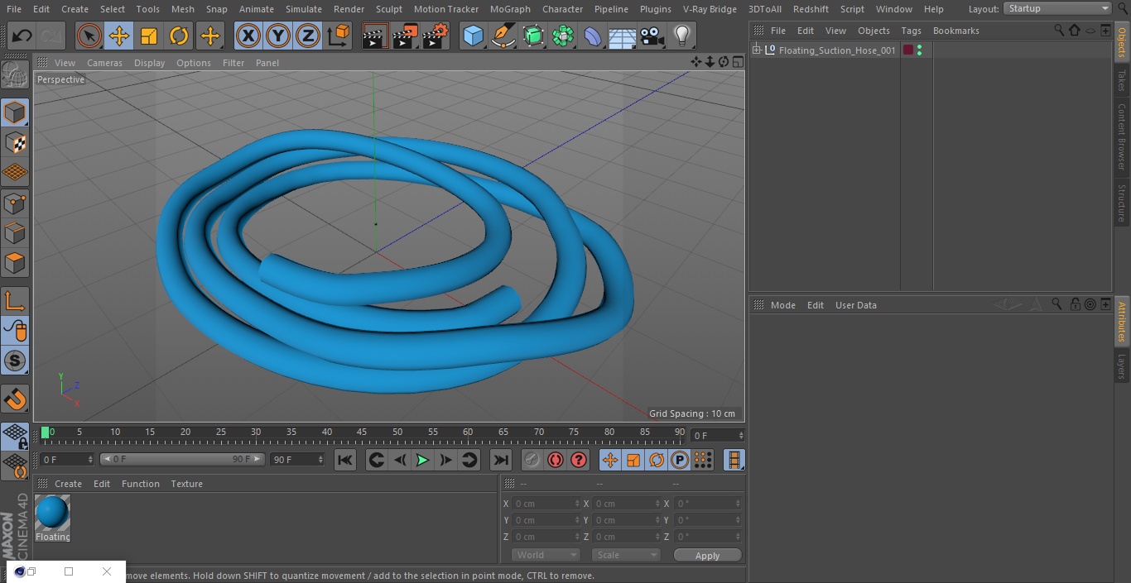Activate the Move tool

click(119, 36)
